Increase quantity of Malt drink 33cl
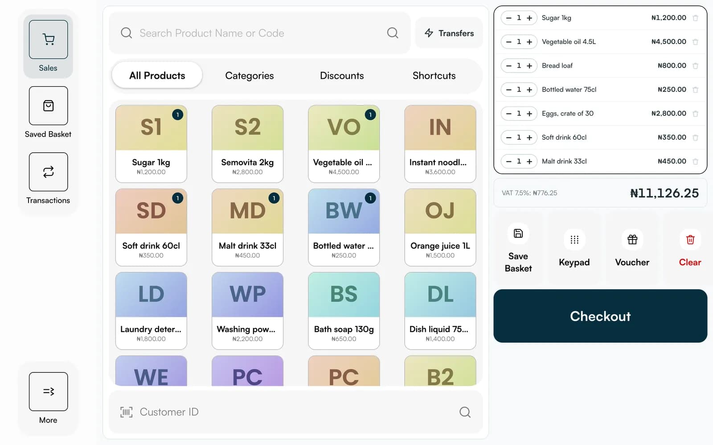 coord(529,161)
